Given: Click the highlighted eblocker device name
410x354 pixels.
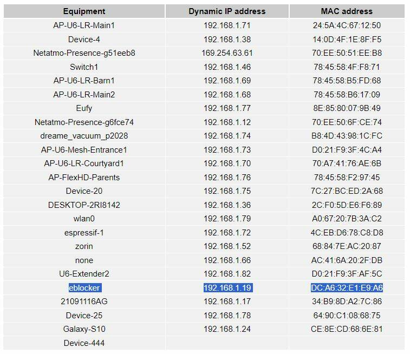Looking at the screenshot, I should (84, 288).
